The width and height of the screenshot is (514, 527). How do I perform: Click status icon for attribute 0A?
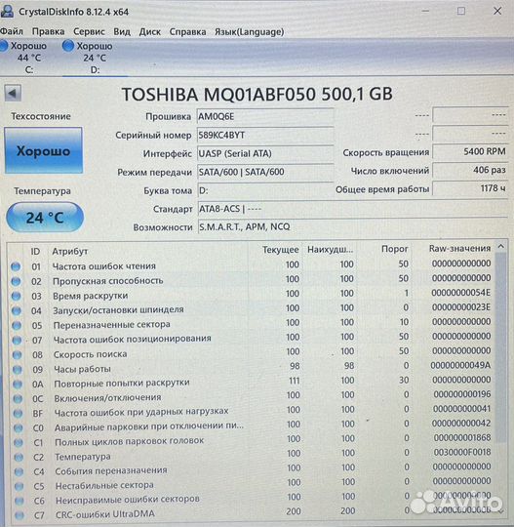[x=18, y=384]
